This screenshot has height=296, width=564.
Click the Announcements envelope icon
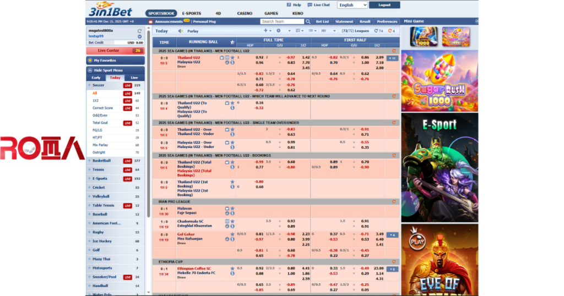(x=151, y=21)
